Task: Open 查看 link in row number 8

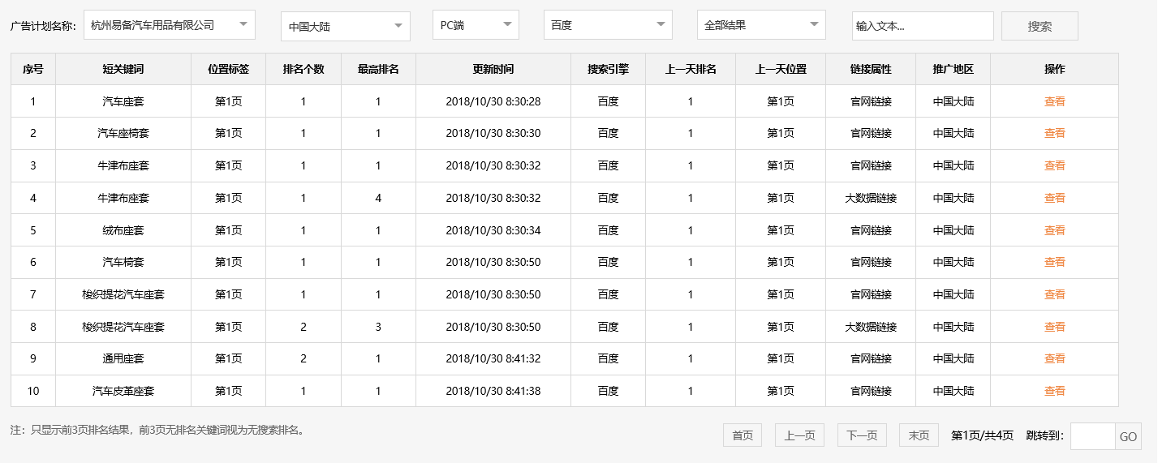Action: pos(1054,327)
